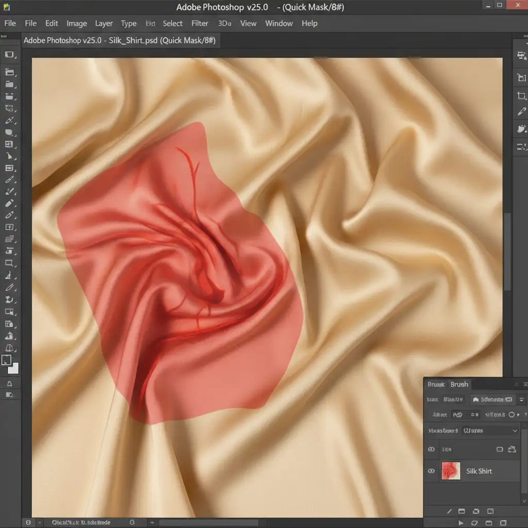Hide the Silk Shirt layer
The height and width of the screenshot is (528, 528).
(x=432, y=471)
